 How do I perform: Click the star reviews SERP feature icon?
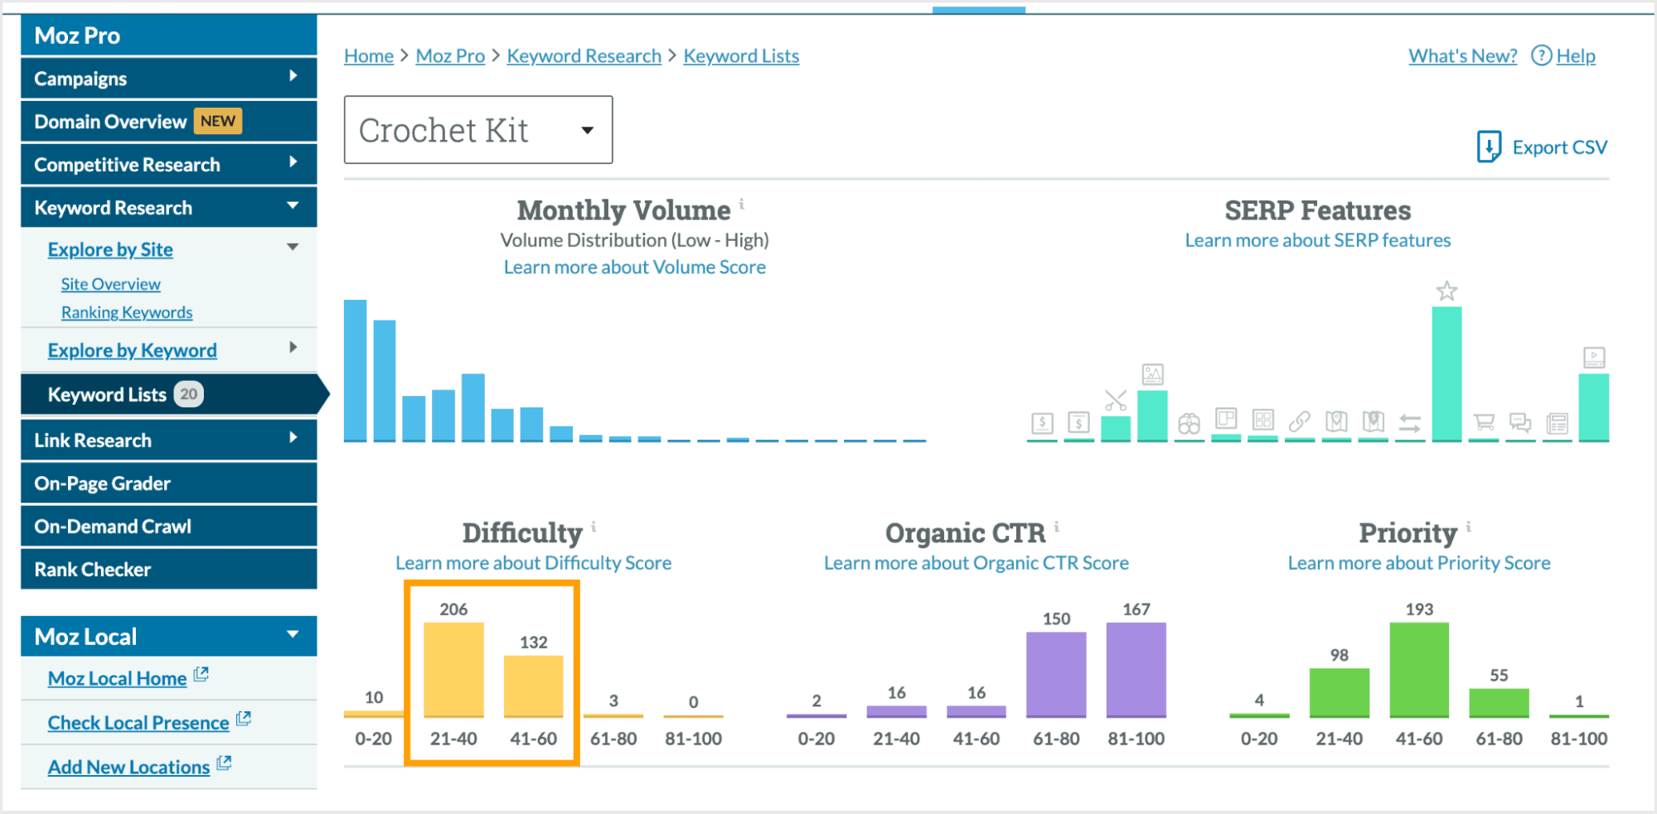[1446, 291]
